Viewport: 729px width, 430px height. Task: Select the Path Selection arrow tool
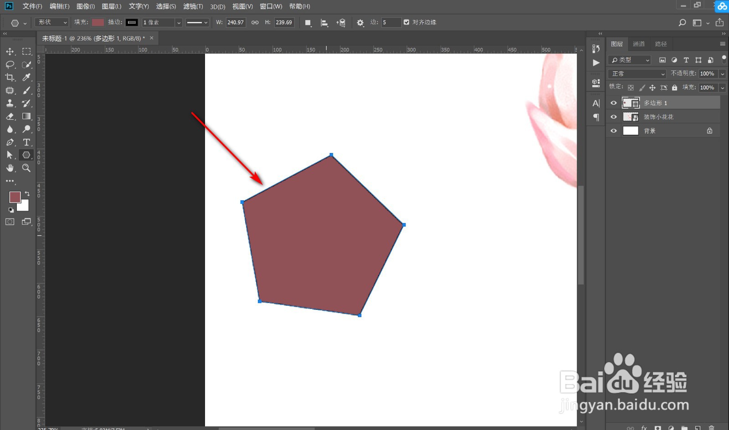tap(10, 155)
